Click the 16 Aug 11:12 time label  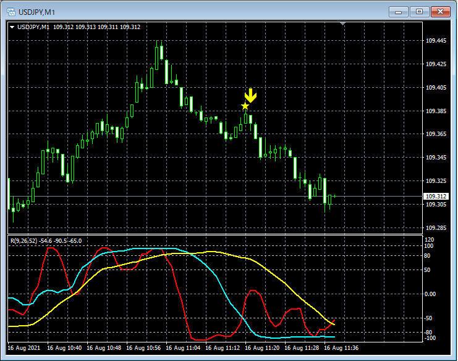pyautogui.click(x=223, y=348)
